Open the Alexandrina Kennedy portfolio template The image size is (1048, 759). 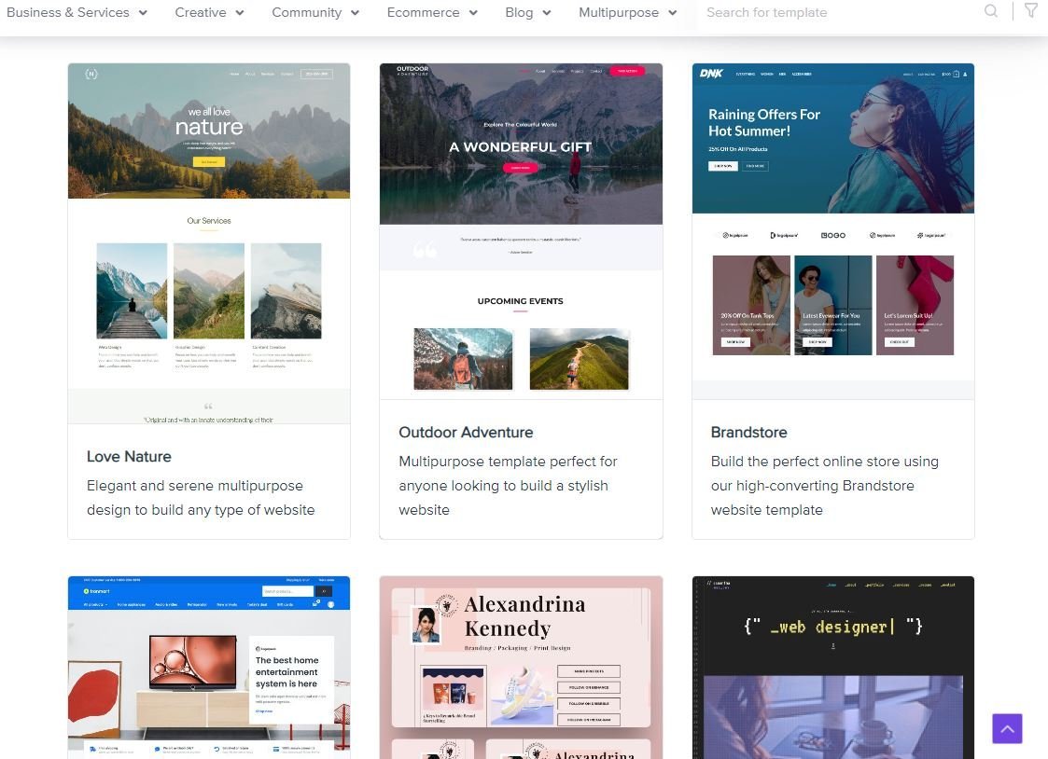521,667
